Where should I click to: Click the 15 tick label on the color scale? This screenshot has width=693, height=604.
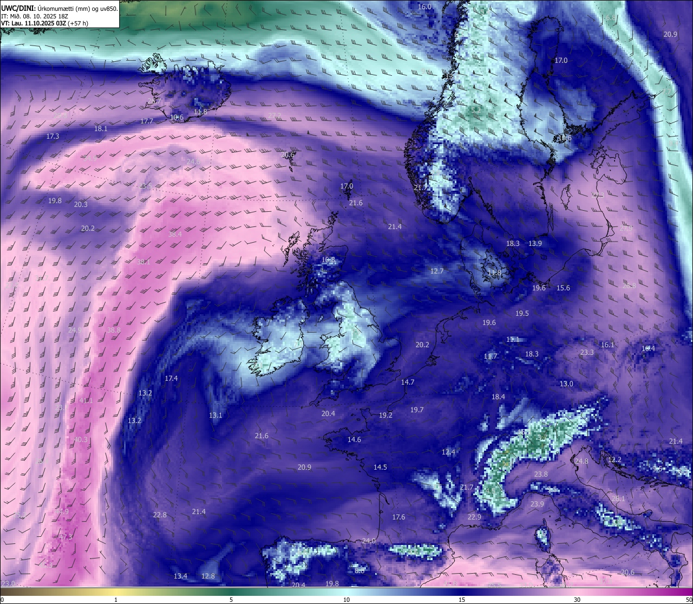462,600
